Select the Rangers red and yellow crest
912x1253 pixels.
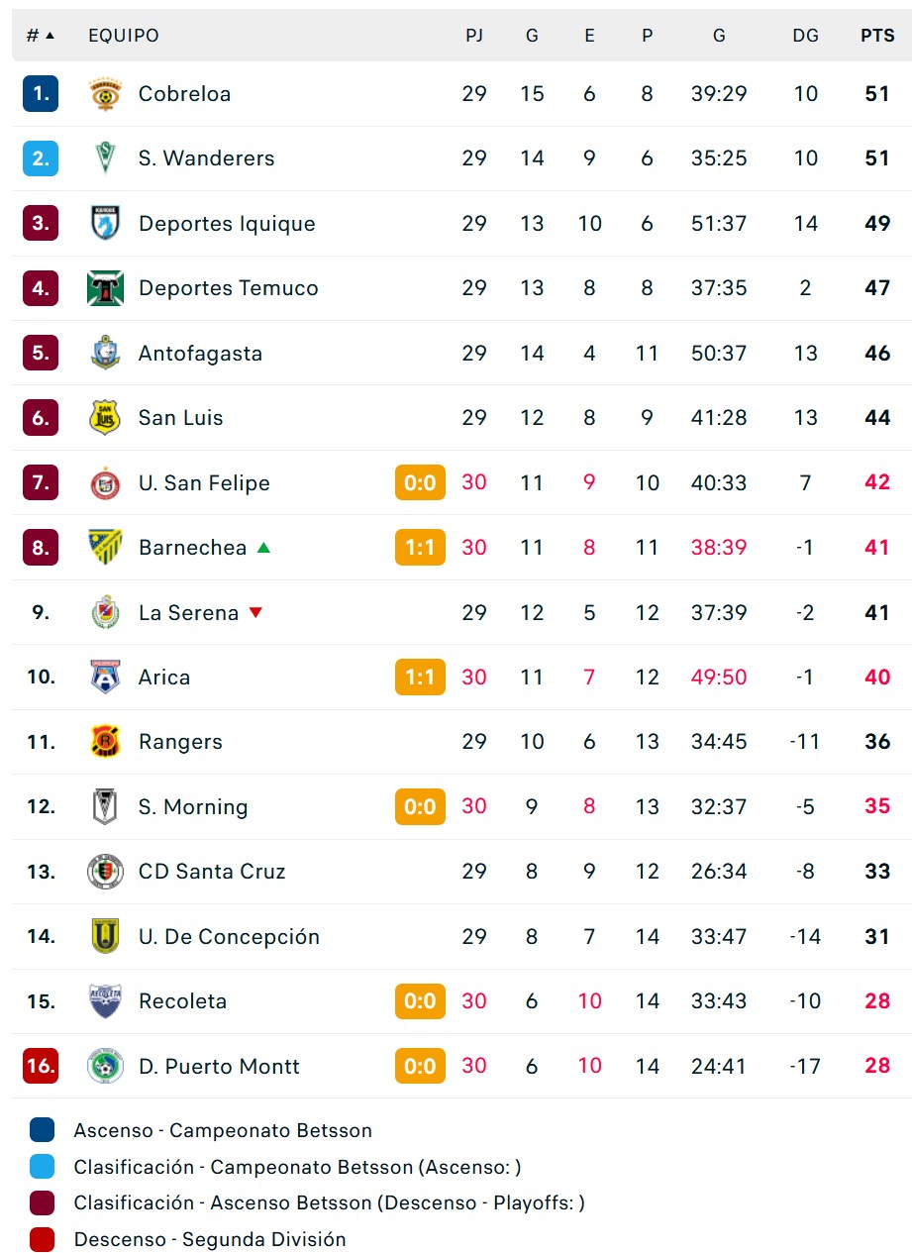pyautogui.click(x=105, y=742)
